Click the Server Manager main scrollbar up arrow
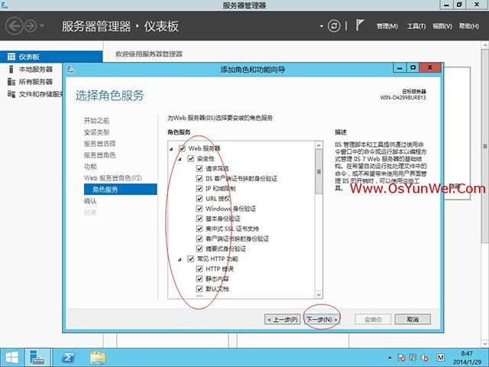Screen dimensions: 489x367 [x=485, y=46]
